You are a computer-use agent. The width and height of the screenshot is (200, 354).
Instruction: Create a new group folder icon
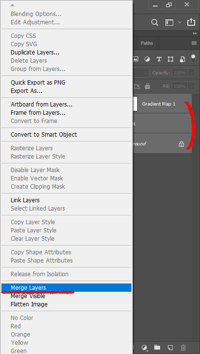[157, 347]
